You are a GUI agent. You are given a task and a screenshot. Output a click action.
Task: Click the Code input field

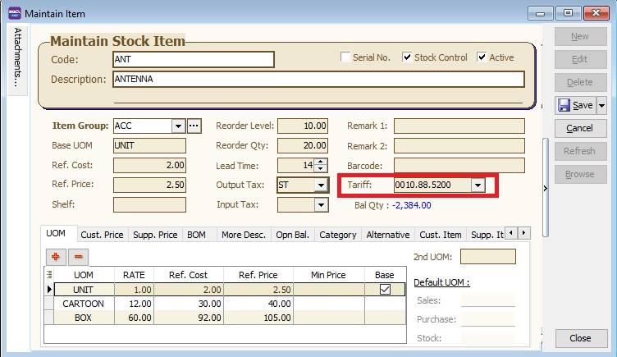click(193, 59)
